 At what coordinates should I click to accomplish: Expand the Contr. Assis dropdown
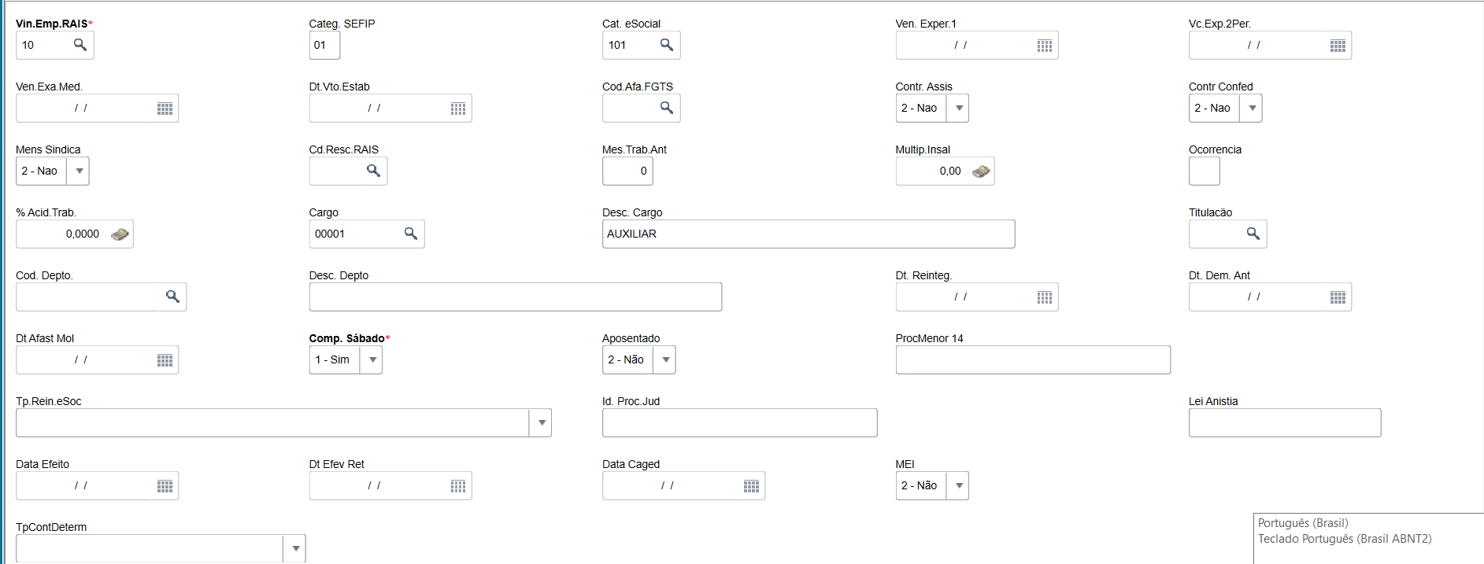[x=959, y=109]
